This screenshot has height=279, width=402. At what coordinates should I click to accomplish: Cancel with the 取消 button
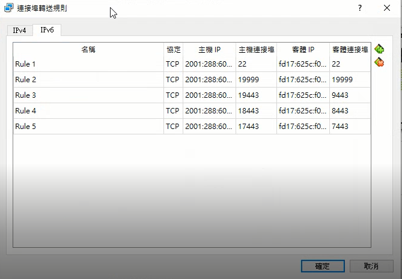[371, 266]
